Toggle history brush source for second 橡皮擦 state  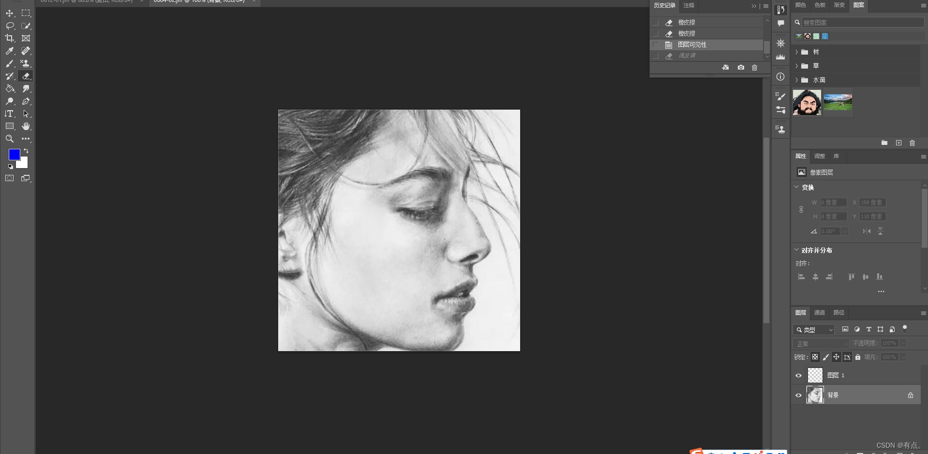(x=656, y=33)
